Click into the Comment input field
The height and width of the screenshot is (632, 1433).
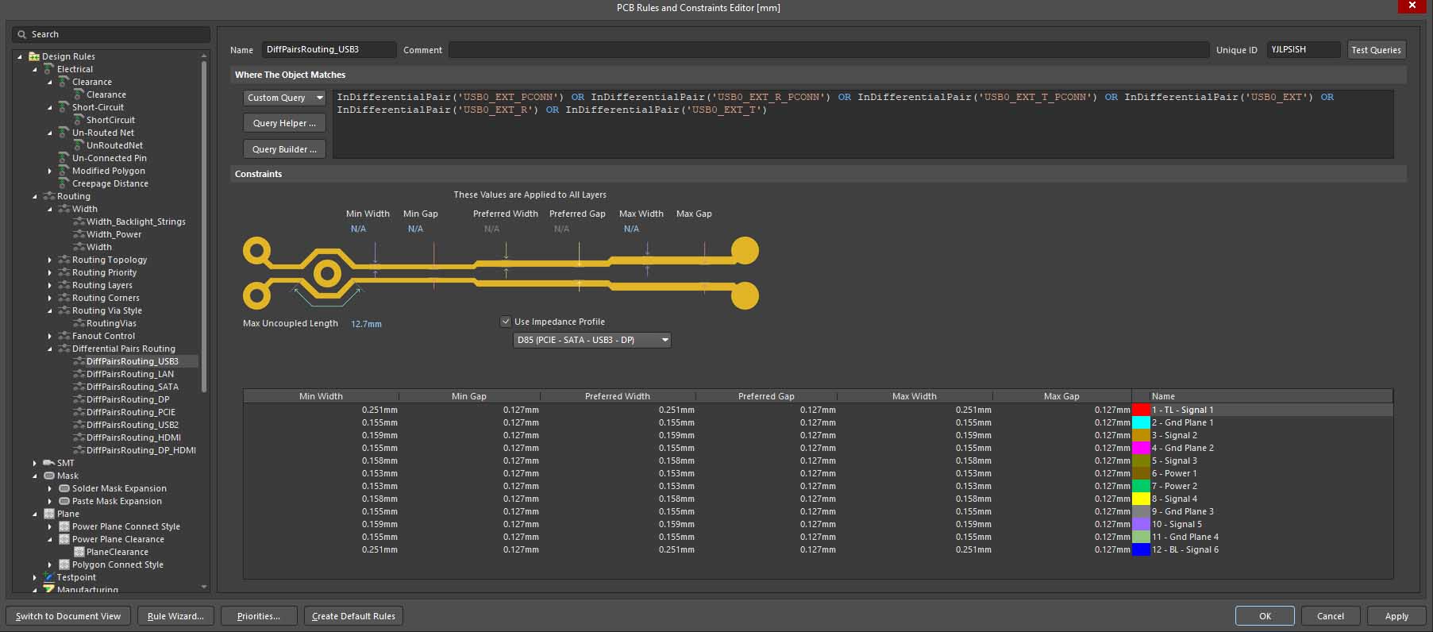[828, 50]
